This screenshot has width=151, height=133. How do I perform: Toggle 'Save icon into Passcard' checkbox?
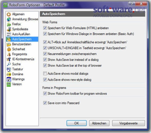(x=45, y=103)
